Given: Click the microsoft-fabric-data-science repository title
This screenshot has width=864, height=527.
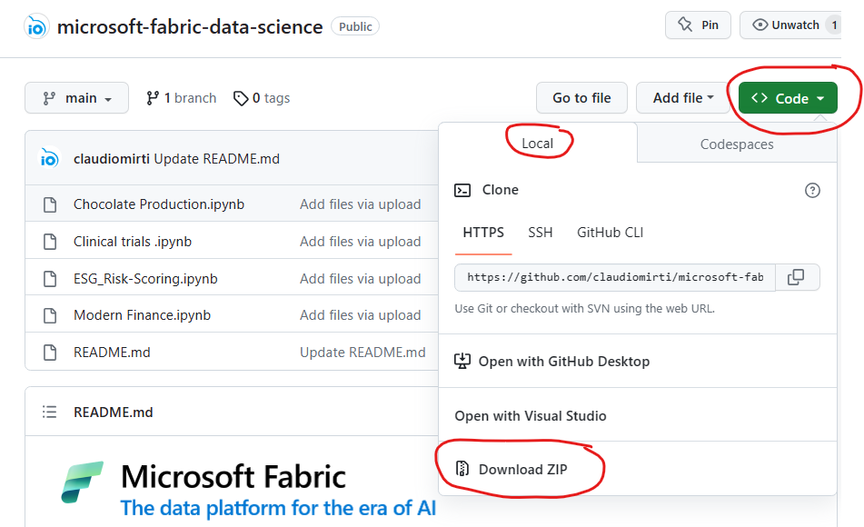Looking at the screenshot, I should click(190, 26).
